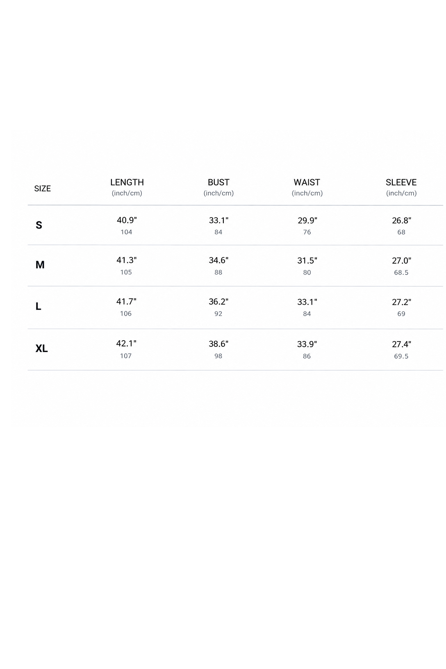The image size is (446, 669).
Task: Click the 26.8" sleeve value for S
Action: tap(401, 221)
